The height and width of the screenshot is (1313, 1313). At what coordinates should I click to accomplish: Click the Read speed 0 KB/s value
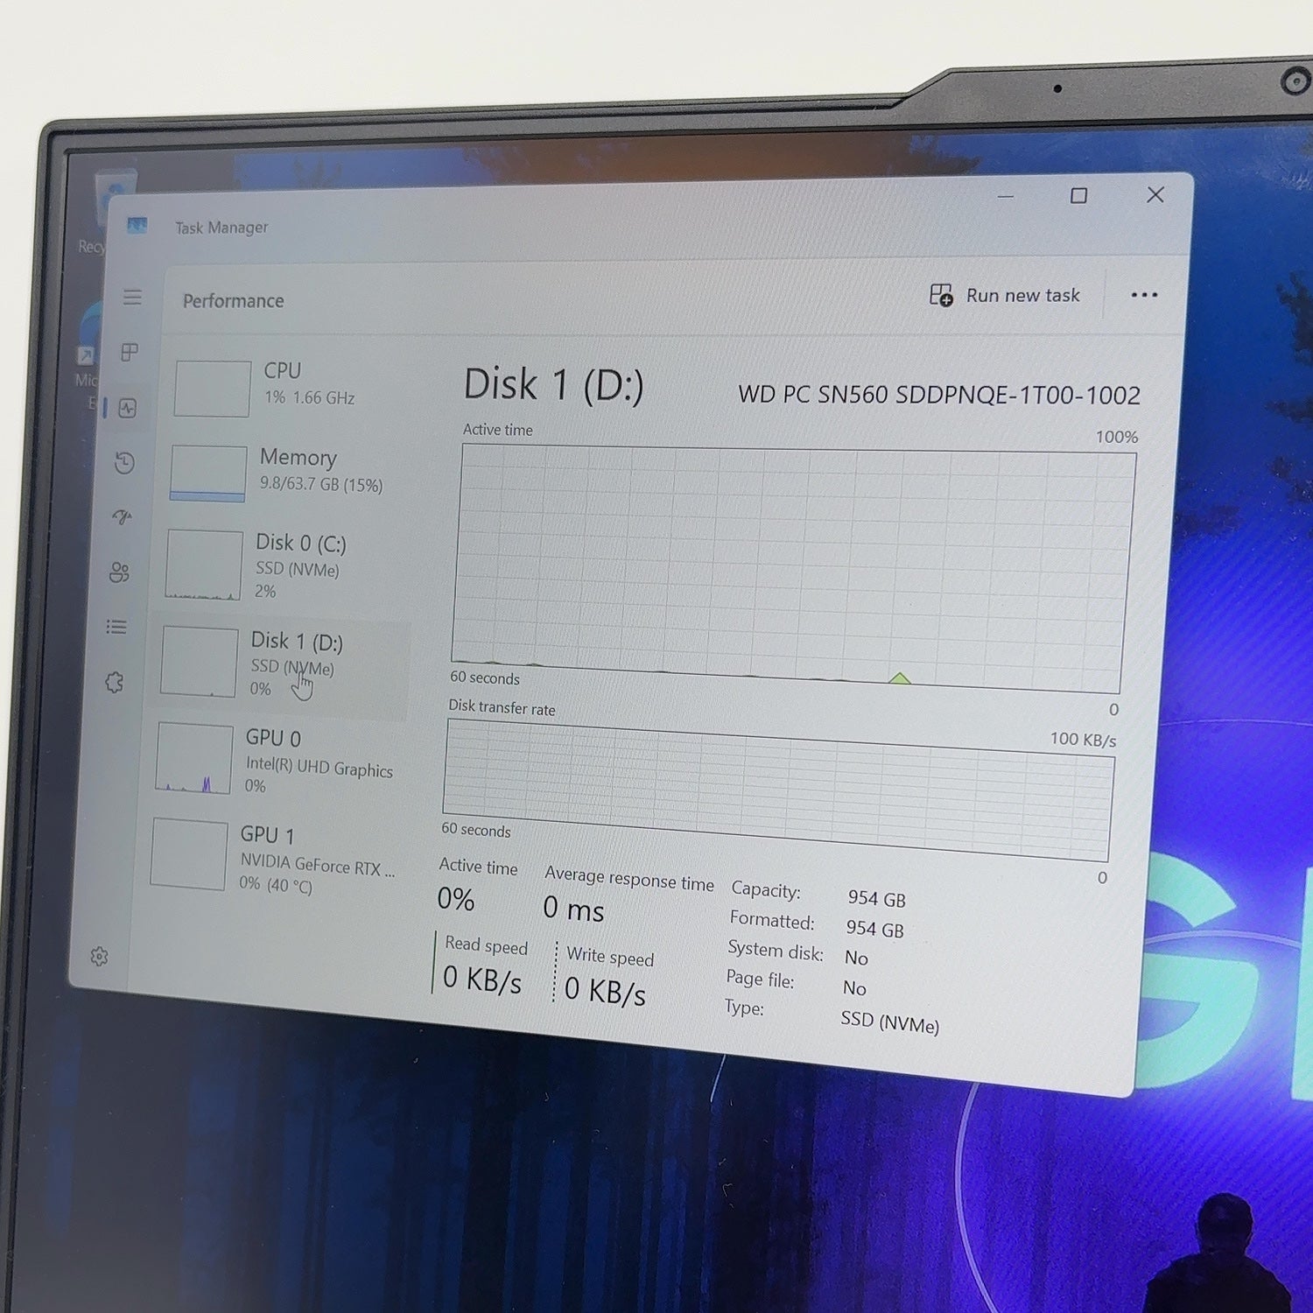coord(482,979)
